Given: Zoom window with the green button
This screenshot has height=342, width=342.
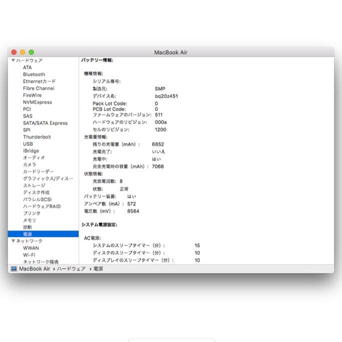Looking at the screenshot, I should point(31,52).
